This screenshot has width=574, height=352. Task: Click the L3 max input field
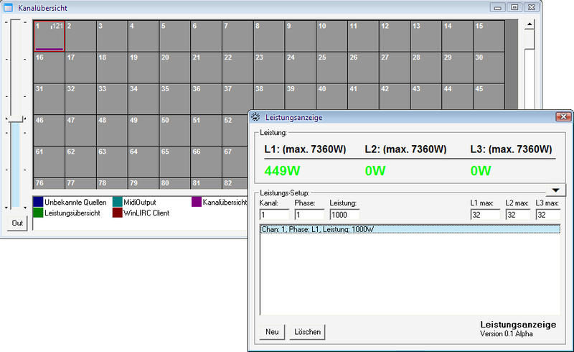click(x=548, y=215)
